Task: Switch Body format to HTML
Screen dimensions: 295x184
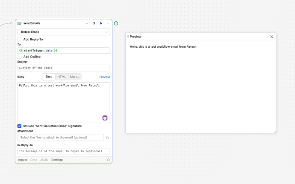Action: [x=62, y=77]
